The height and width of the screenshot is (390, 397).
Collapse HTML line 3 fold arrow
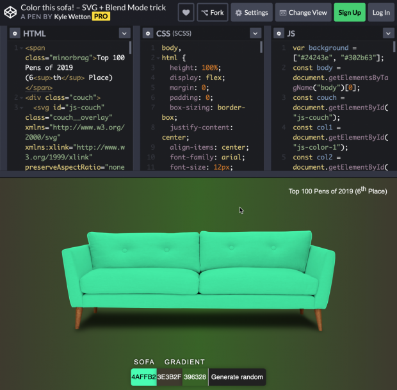pyautogui.click(x=22, y=108)
